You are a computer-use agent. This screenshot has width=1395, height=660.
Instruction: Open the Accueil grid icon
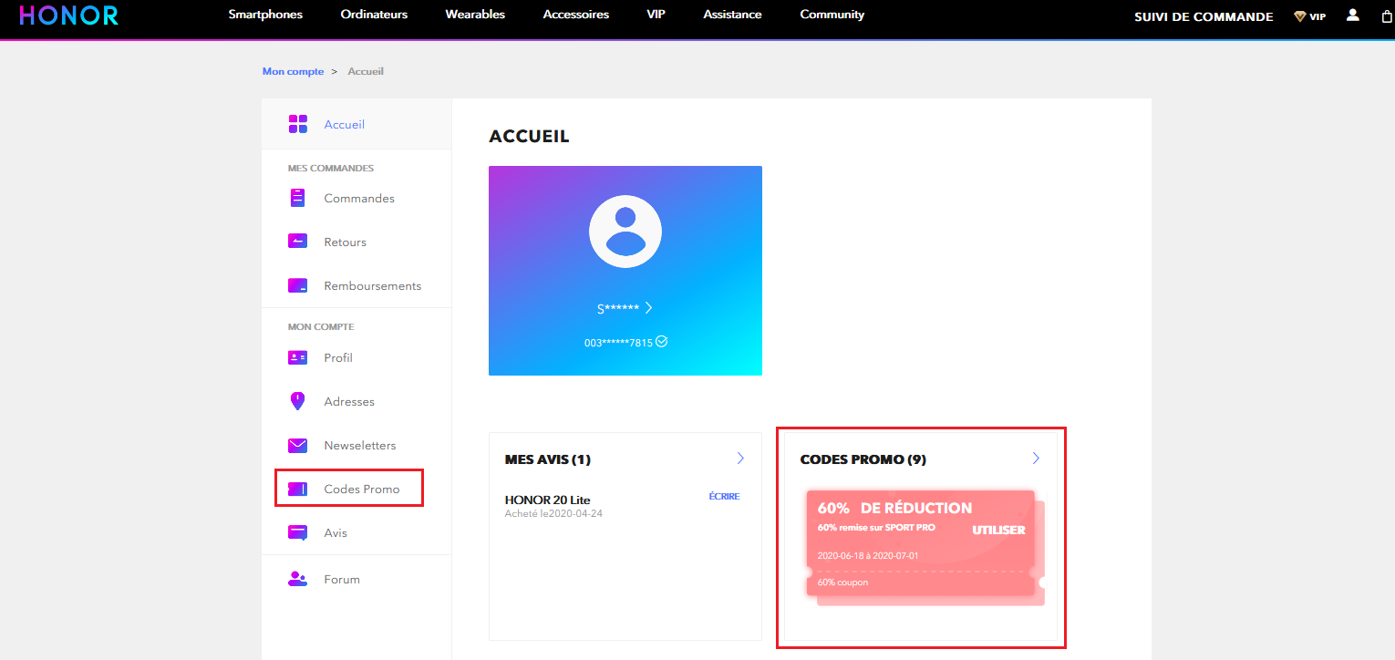point(296,123)
